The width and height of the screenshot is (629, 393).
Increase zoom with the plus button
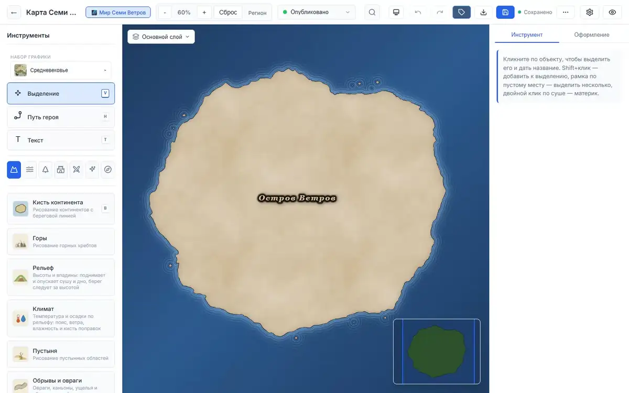coord(204,12)
